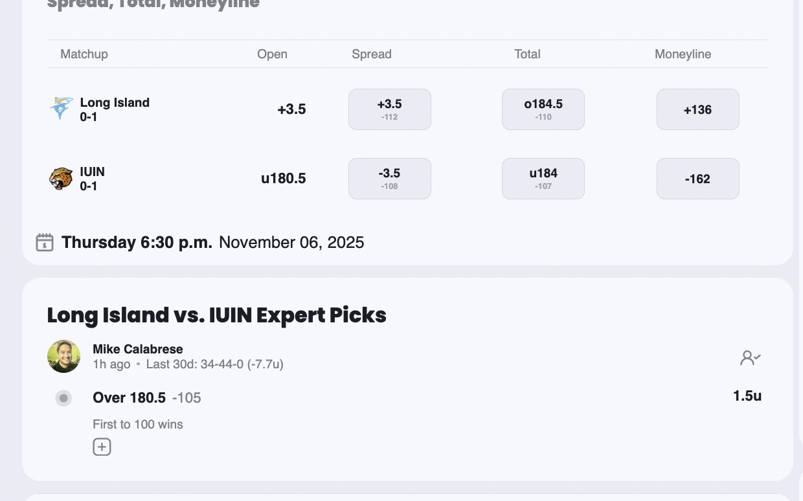Open the Mike Calabrese expert name link
This screenshot has width=803, height=501.
(x=138, y=350)
